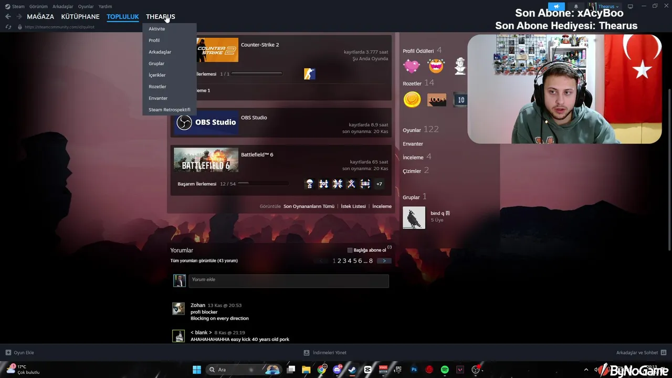The height and width of the screenshot is (378, 672).
Task: Go to comments page 2
Action: [339, 261]
